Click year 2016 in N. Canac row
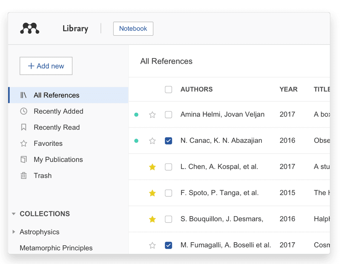 pos(287,141)
